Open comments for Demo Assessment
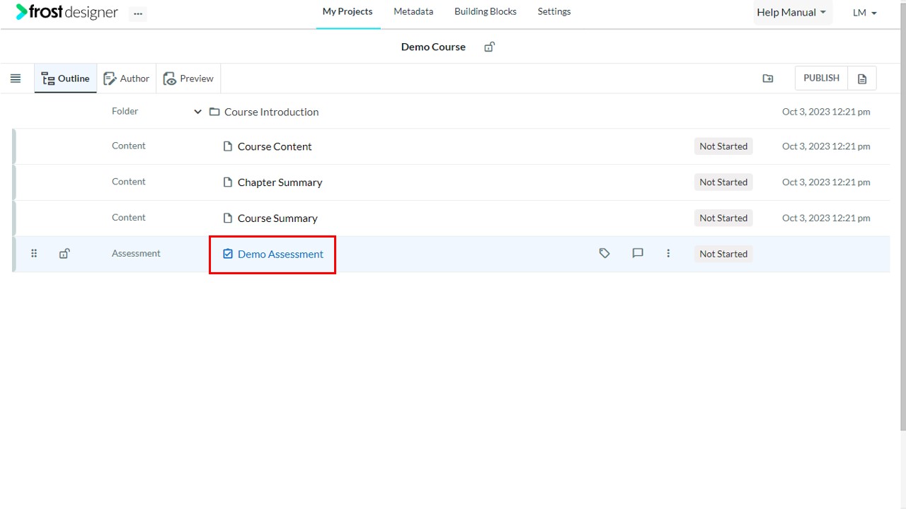 point(638,253)
